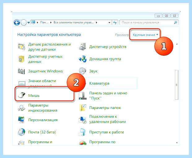
Task: Open Почта (32 бита) link
Action: pos(42,132)
